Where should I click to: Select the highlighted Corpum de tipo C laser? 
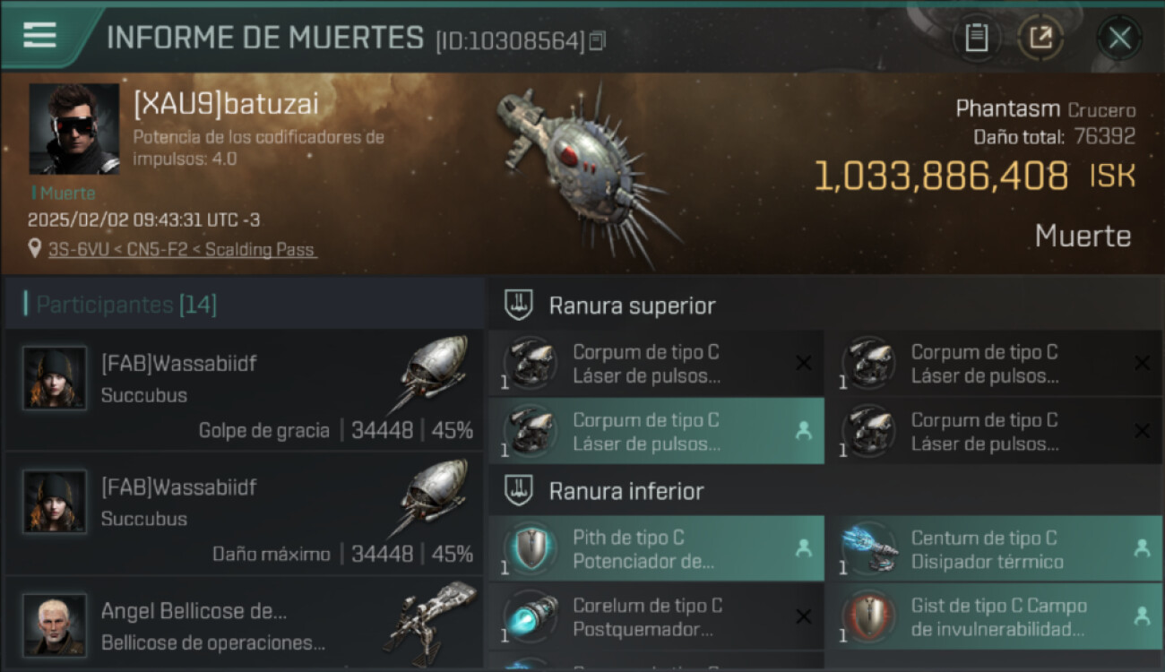coord(656,431)
